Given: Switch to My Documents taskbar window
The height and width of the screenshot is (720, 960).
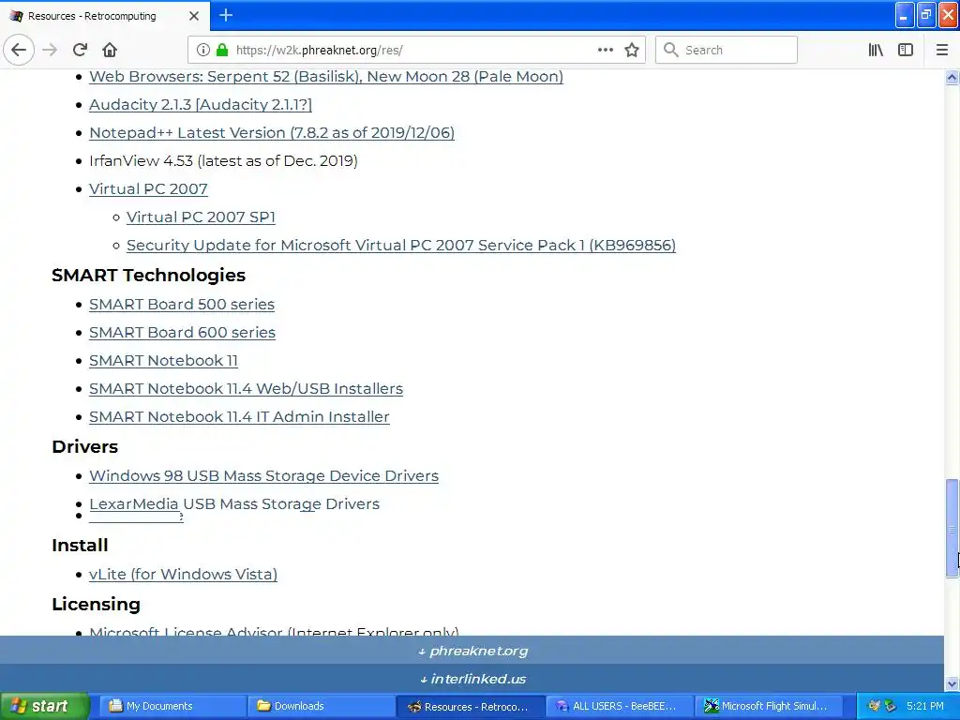Looking at the screenshot, I should [172, 706].
